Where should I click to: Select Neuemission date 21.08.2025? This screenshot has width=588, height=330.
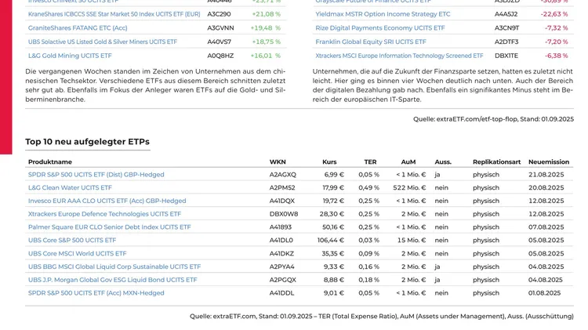(x=546, y=175)
